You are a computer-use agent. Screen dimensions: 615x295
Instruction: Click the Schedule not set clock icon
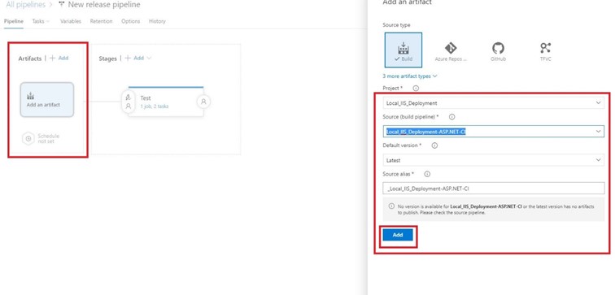click(28, 139)
